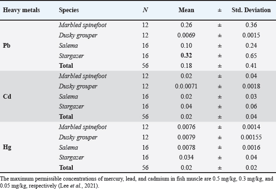Select the 0.034 Stargazer Hg mean
This screenshot has height=189, width=276.
click(186, 157)
